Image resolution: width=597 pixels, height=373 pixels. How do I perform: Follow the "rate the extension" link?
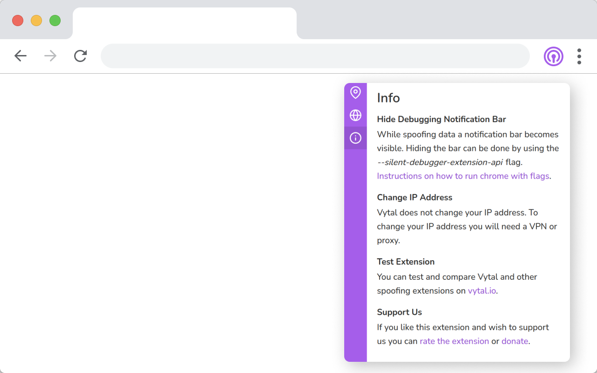[454, 341]
